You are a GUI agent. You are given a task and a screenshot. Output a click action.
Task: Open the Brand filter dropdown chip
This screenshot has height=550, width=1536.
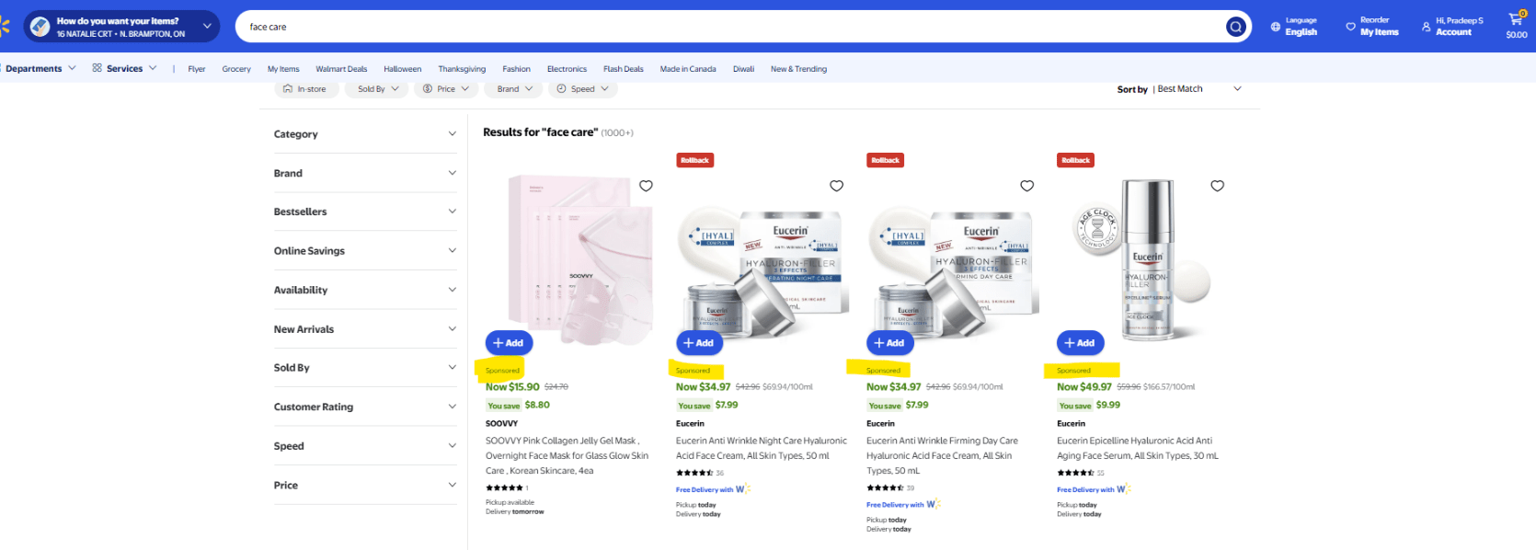pyautogui.click(x=514, y=89)
